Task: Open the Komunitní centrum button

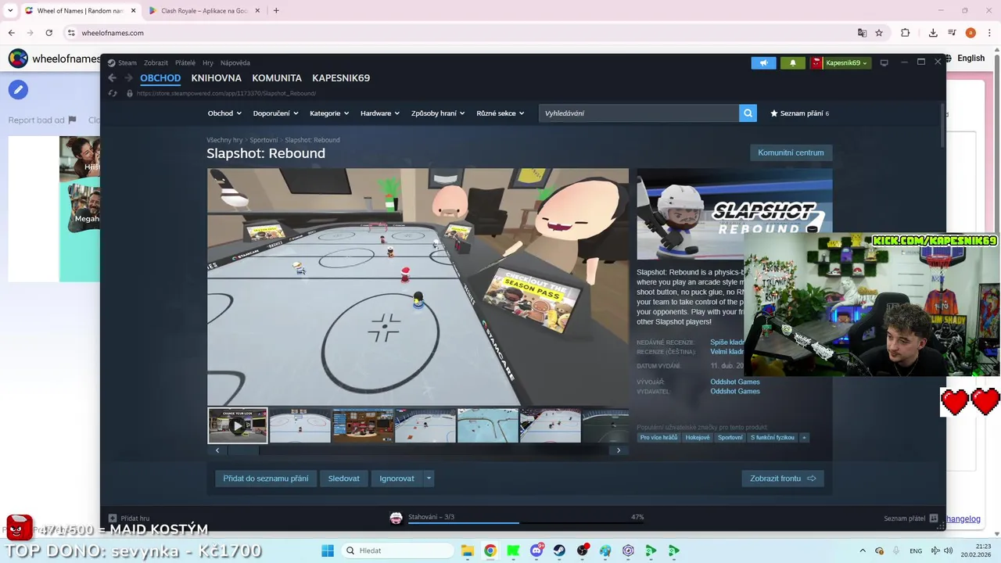Action: pos(791,152)
